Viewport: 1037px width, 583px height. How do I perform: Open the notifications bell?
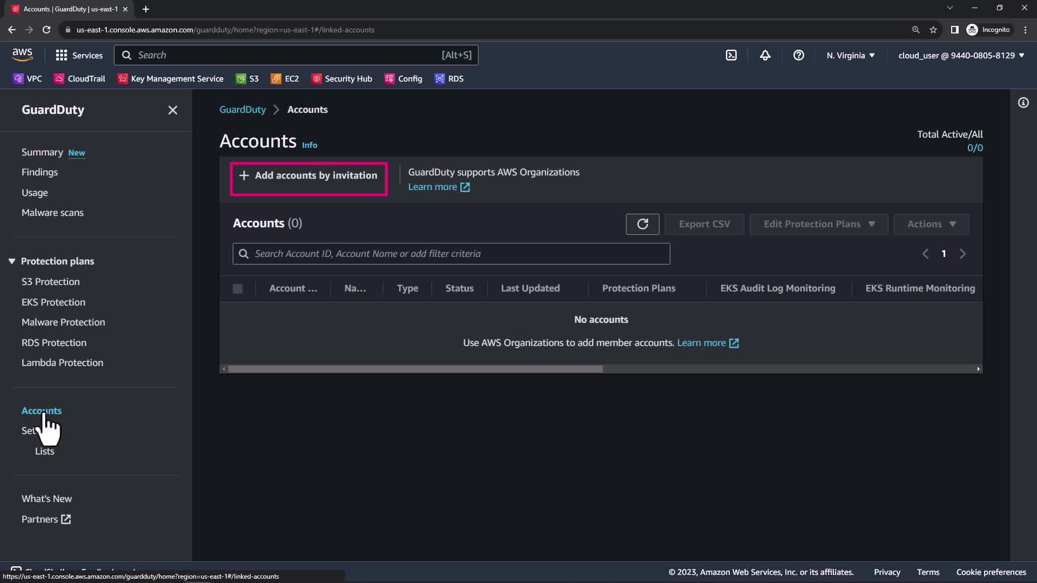click(x=765, y=55)
